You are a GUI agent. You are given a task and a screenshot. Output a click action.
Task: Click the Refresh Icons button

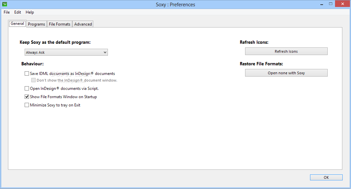pyautogui.click(x=286, y=51)
